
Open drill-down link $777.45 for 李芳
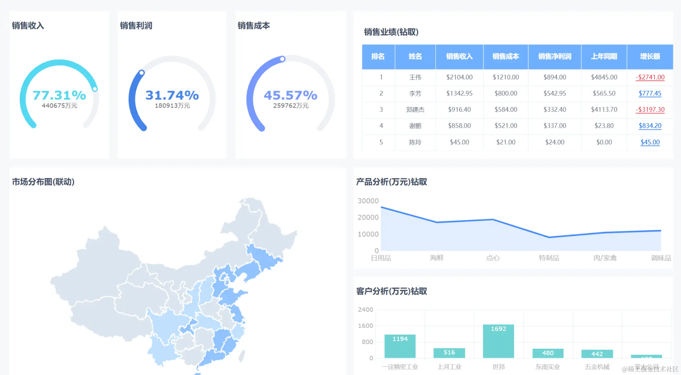[650, 93]
